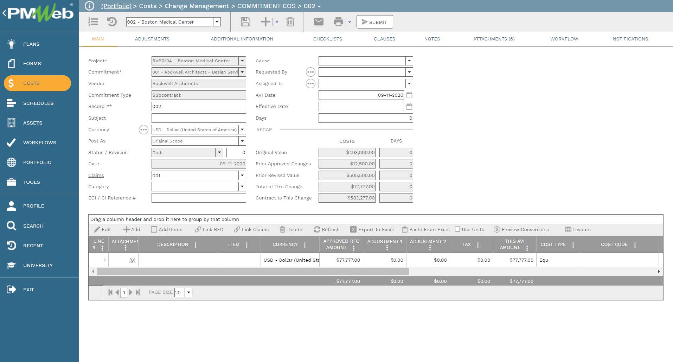
Task: Click the Claims label link
Action: (96, 175)
